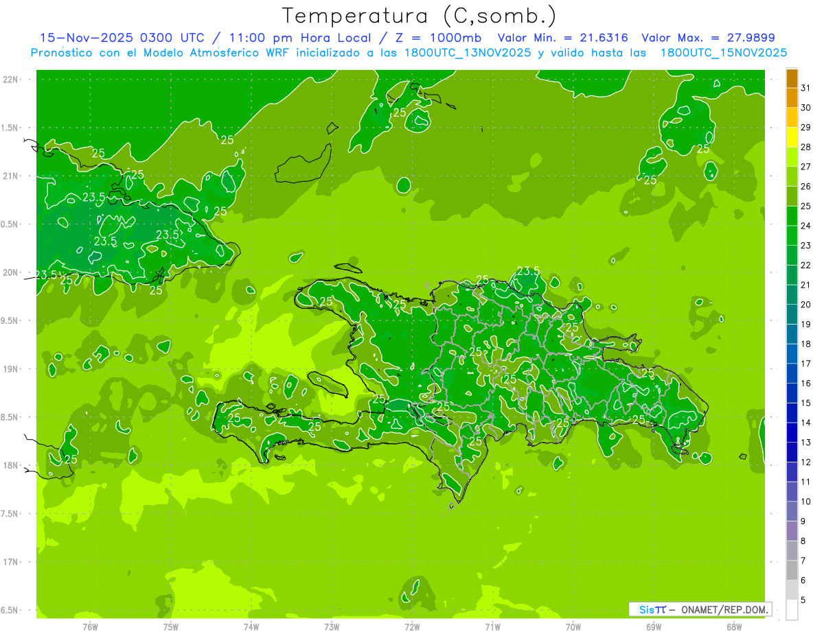Click the '12' value on the color scale

pos(806,462)
